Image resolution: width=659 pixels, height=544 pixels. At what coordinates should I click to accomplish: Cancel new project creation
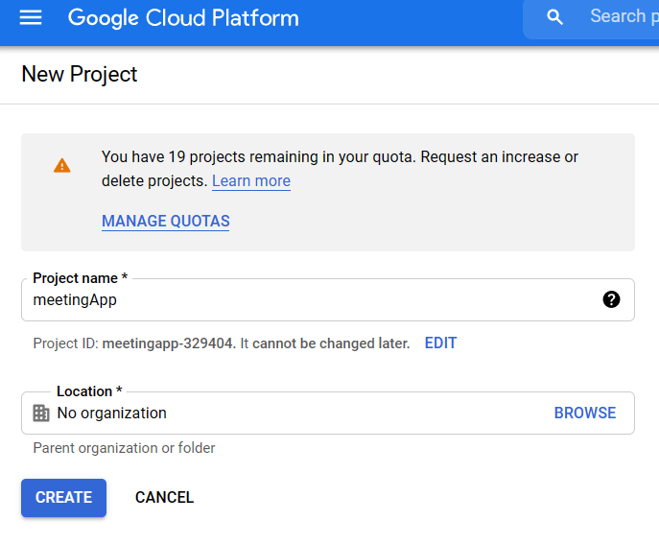pyautogui.click(x=164, y=497)
